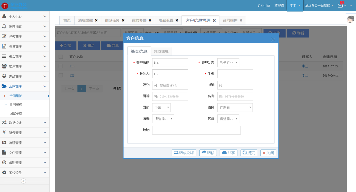The width and height of the screenshot is (356, 192).
Task: Select the 基本信息 tab
Action: (139, 51)
